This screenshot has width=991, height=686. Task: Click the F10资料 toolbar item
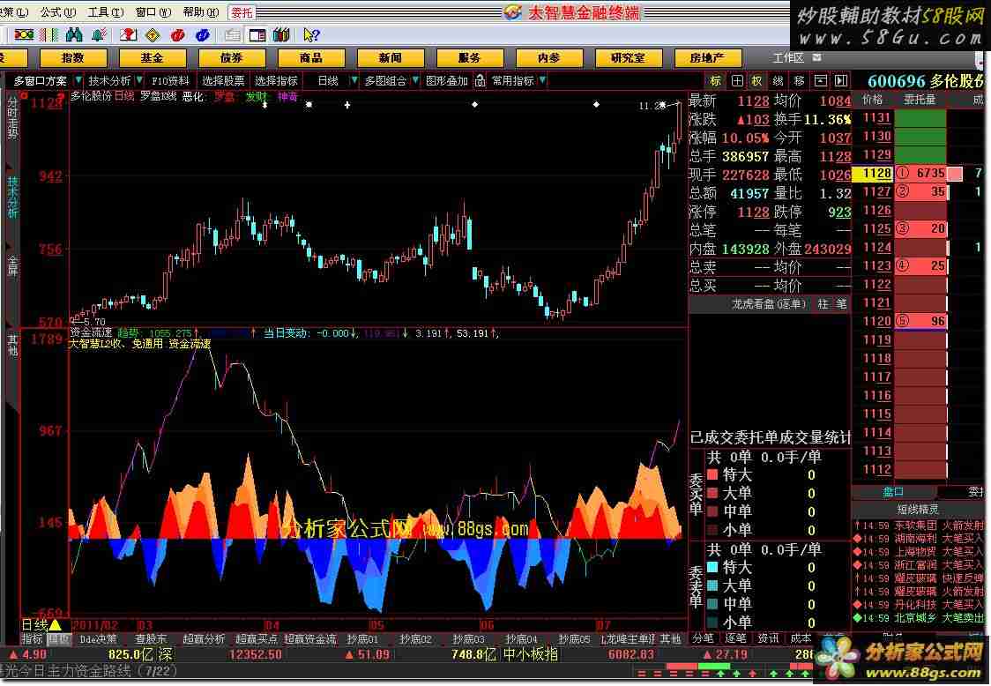pyautogui.click(x=170, y=81)
